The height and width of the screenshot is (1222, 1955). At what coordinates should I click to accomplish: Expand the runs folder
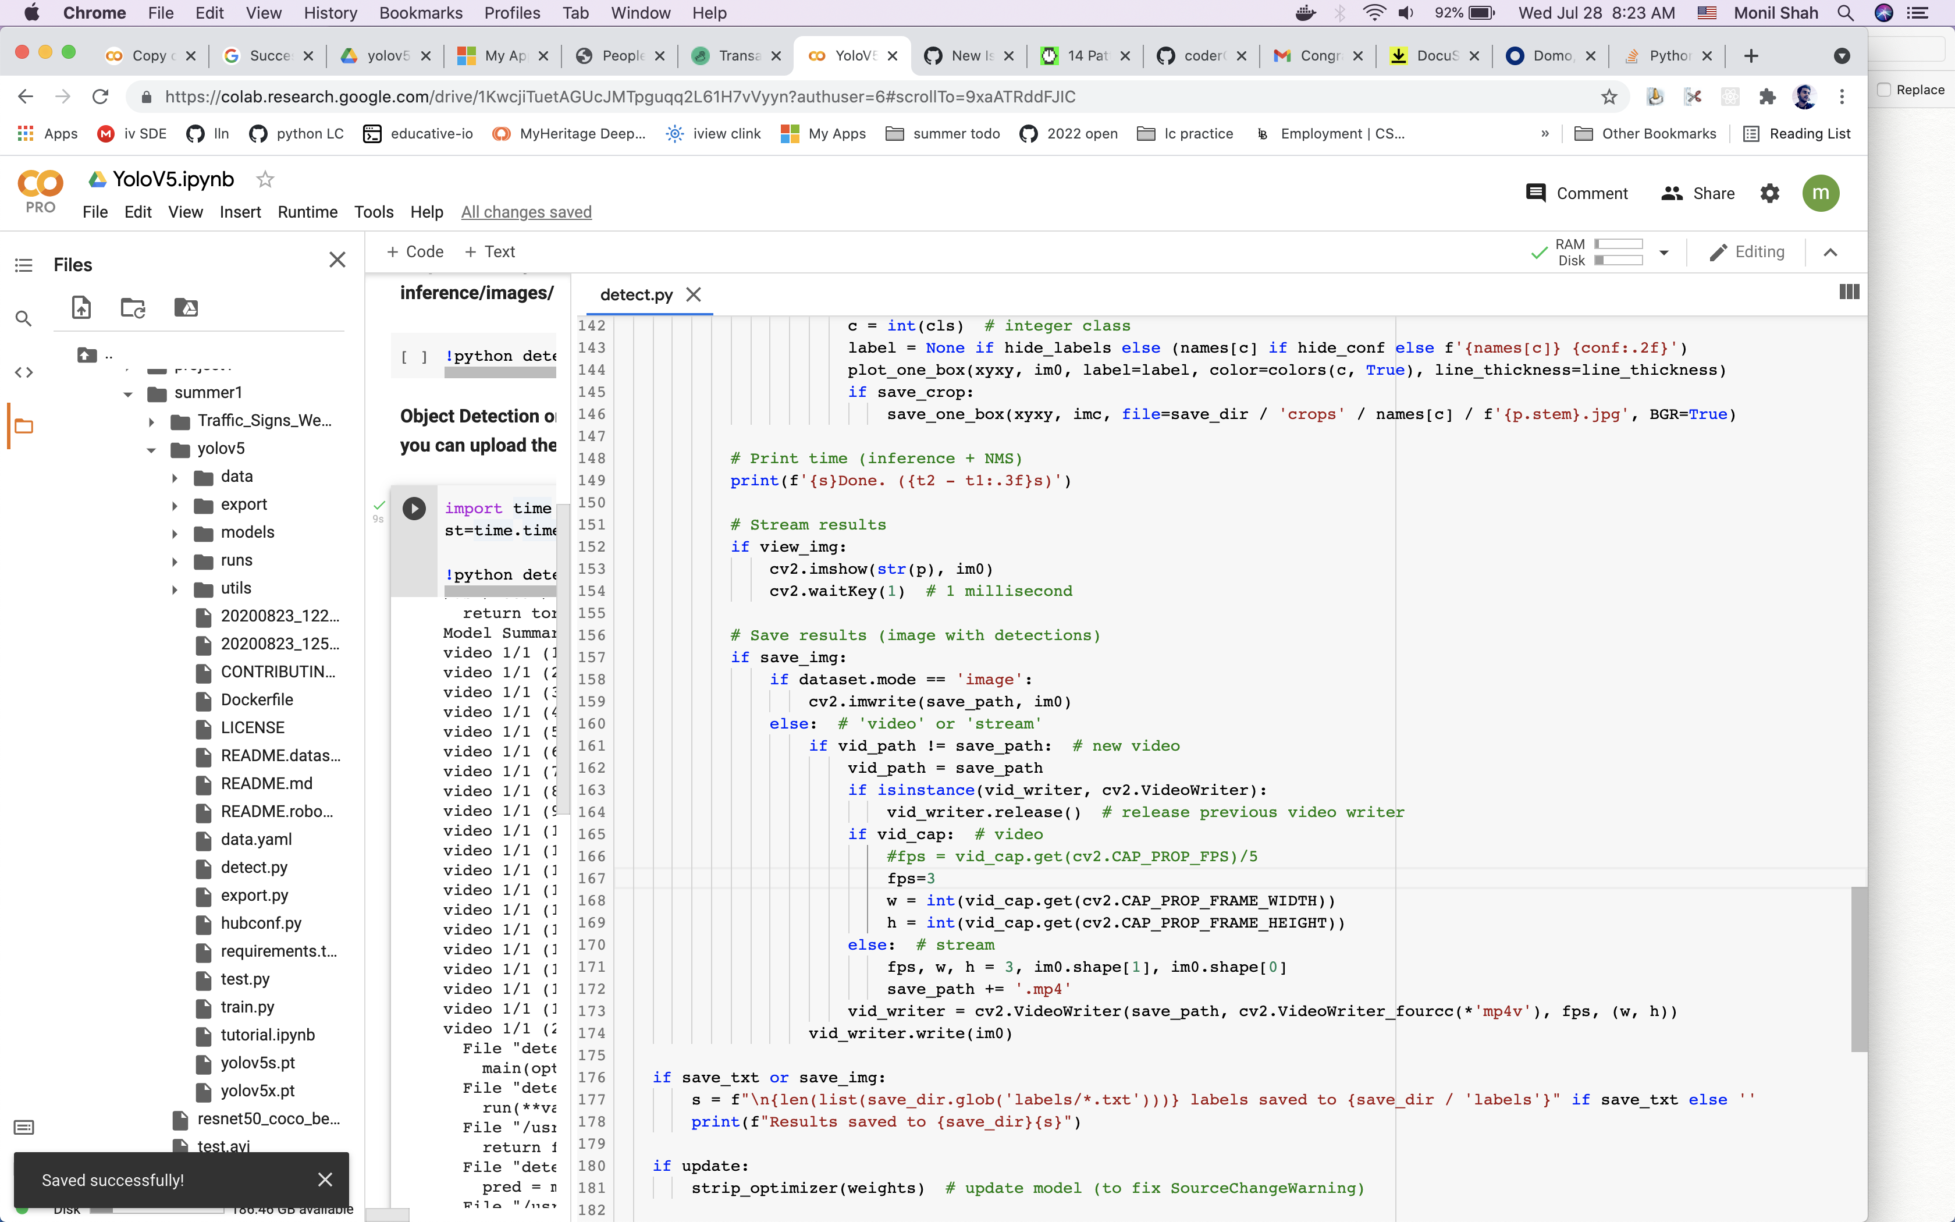[175, 561]
